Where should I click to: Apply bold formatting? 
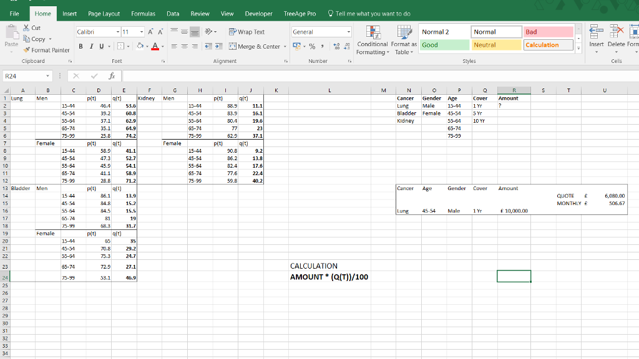80,47
